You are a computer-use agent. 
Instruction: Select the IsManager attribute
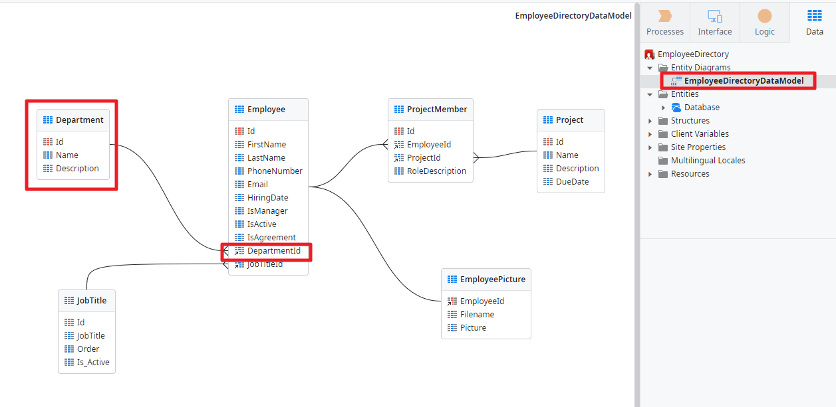coord(268,211)
